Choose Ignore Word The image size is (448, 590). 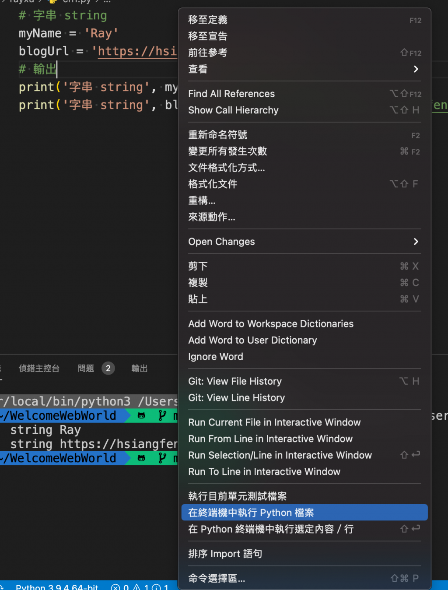(x=304, y=357)
